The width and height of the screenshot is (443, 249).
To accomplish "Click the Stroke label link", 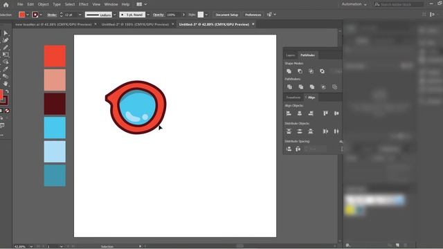I will pyautogui.click(x=52, y=15).
